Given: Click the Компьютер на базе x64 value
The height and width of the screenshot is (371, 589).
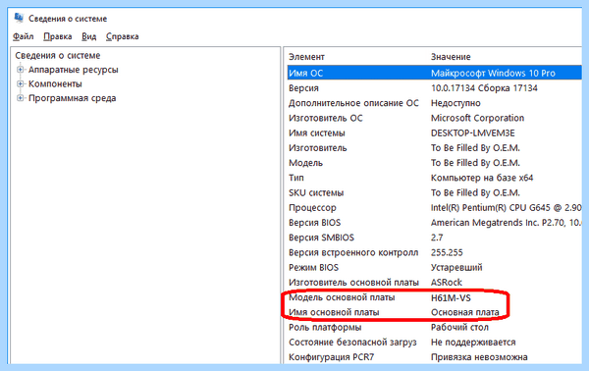Looking at the screenshot, I should 482,178.
